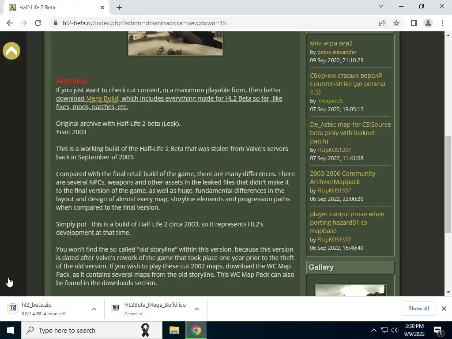Open the Windows Start menu
This screenshot has width=452, height=339.
point(11,330)
